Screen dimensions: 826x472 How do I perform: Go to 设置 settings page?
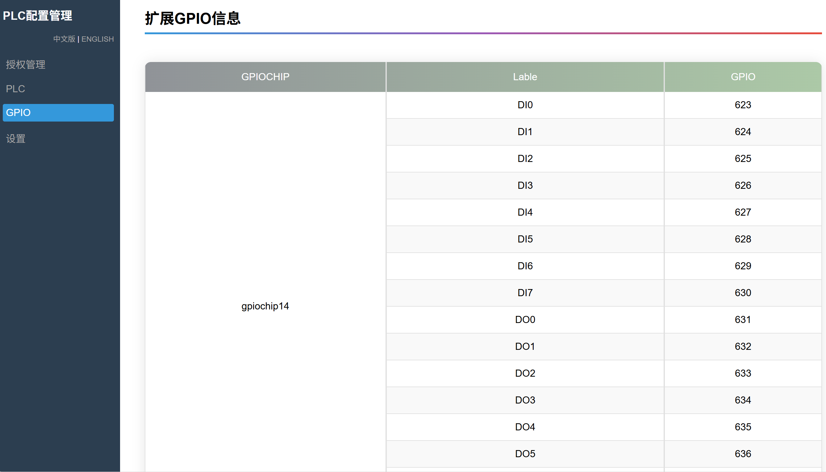coord(15,139)
